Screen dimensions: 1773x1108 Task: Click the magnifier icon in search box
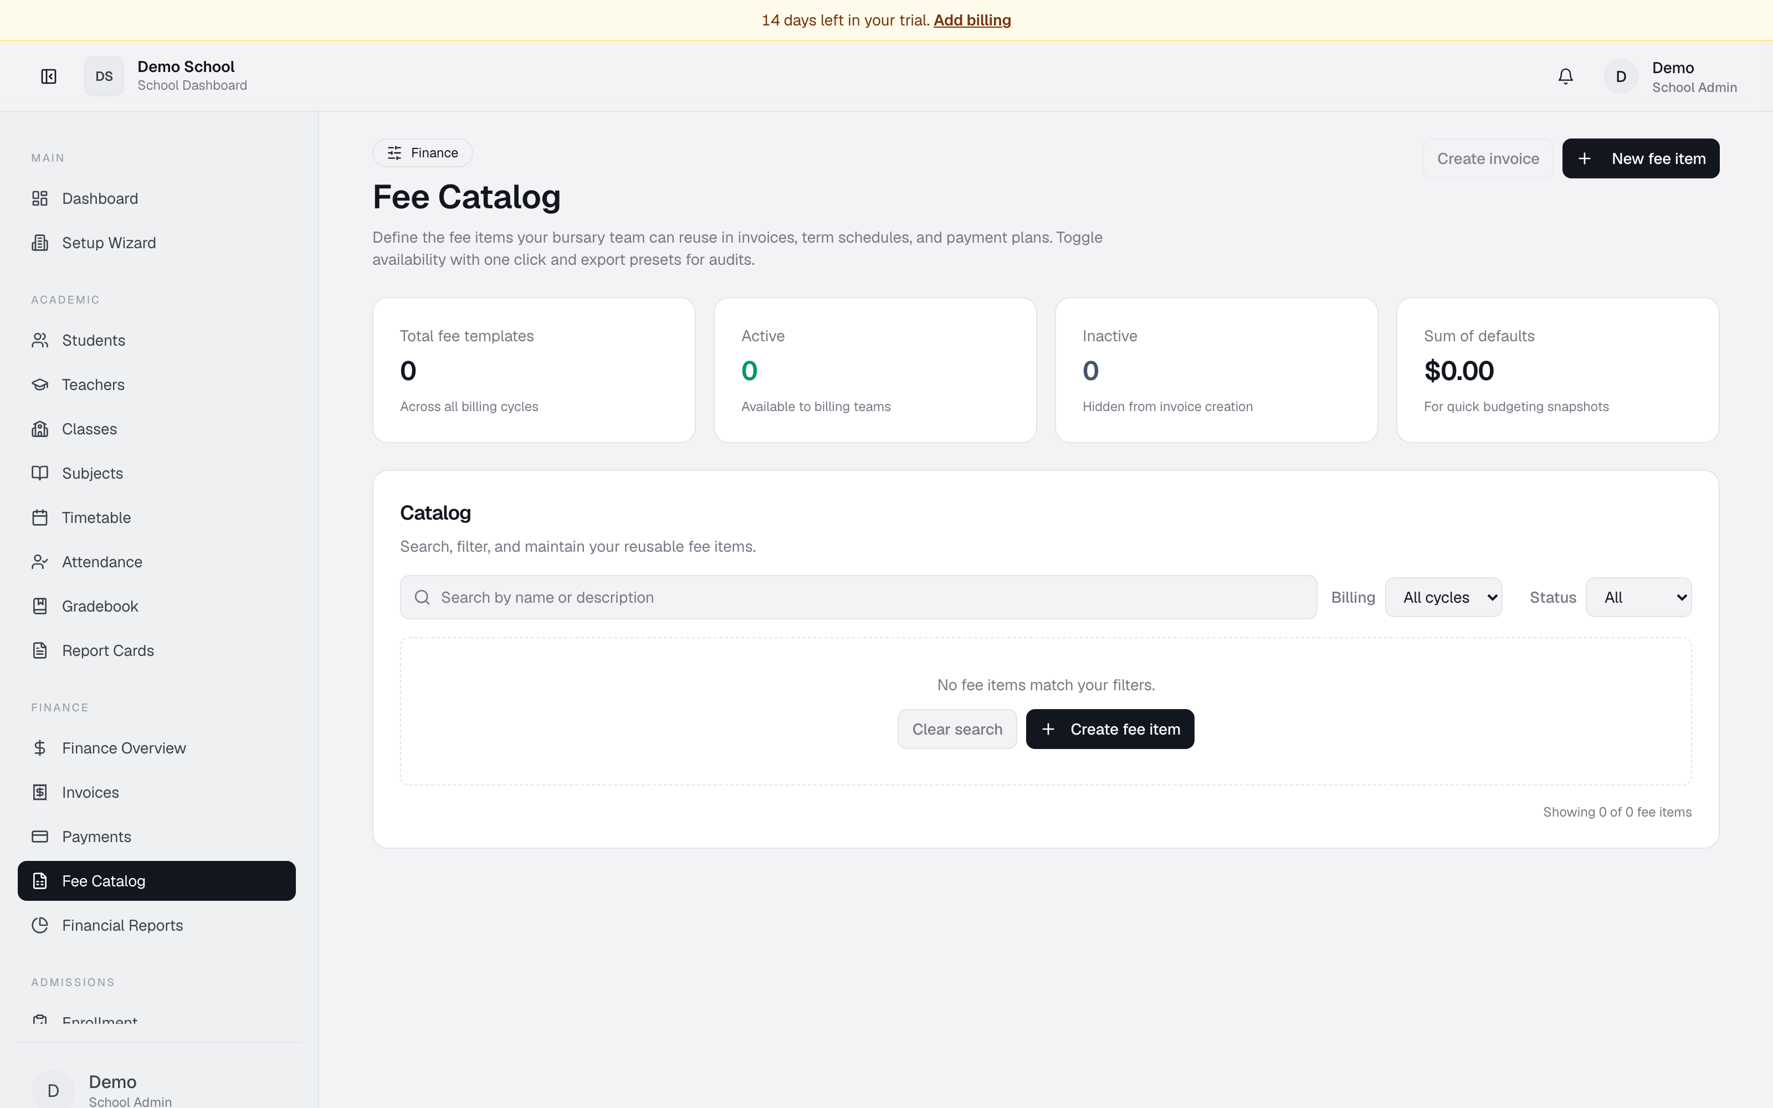click(x=422, y=597)
